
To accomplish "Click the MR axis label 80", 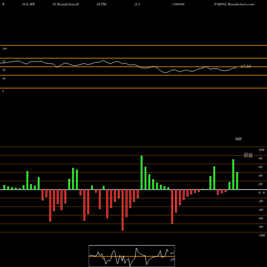I will click(261, 159).
